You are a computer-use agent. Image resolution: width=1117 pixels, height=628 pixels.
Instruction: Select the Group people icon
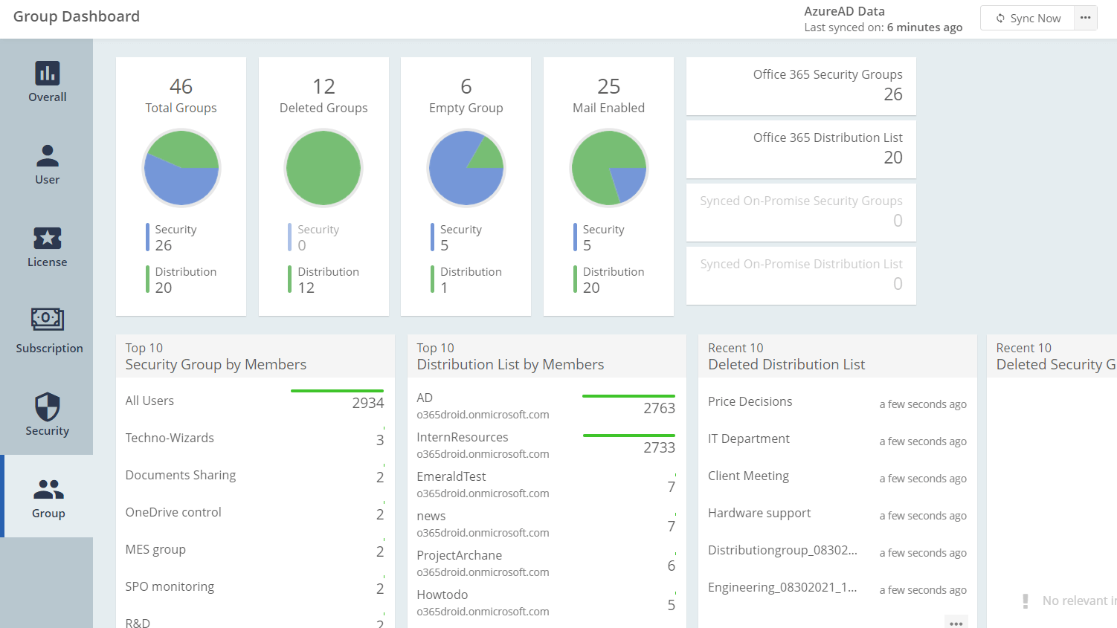click(x=48, y=490)
